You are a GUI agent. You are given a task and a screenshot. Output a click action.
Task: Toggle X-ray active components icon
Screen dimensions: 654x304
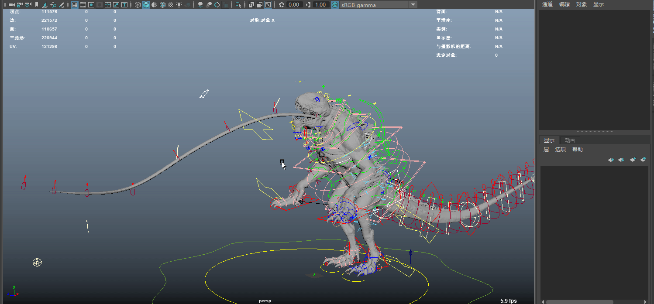click(x=260, y=5)
